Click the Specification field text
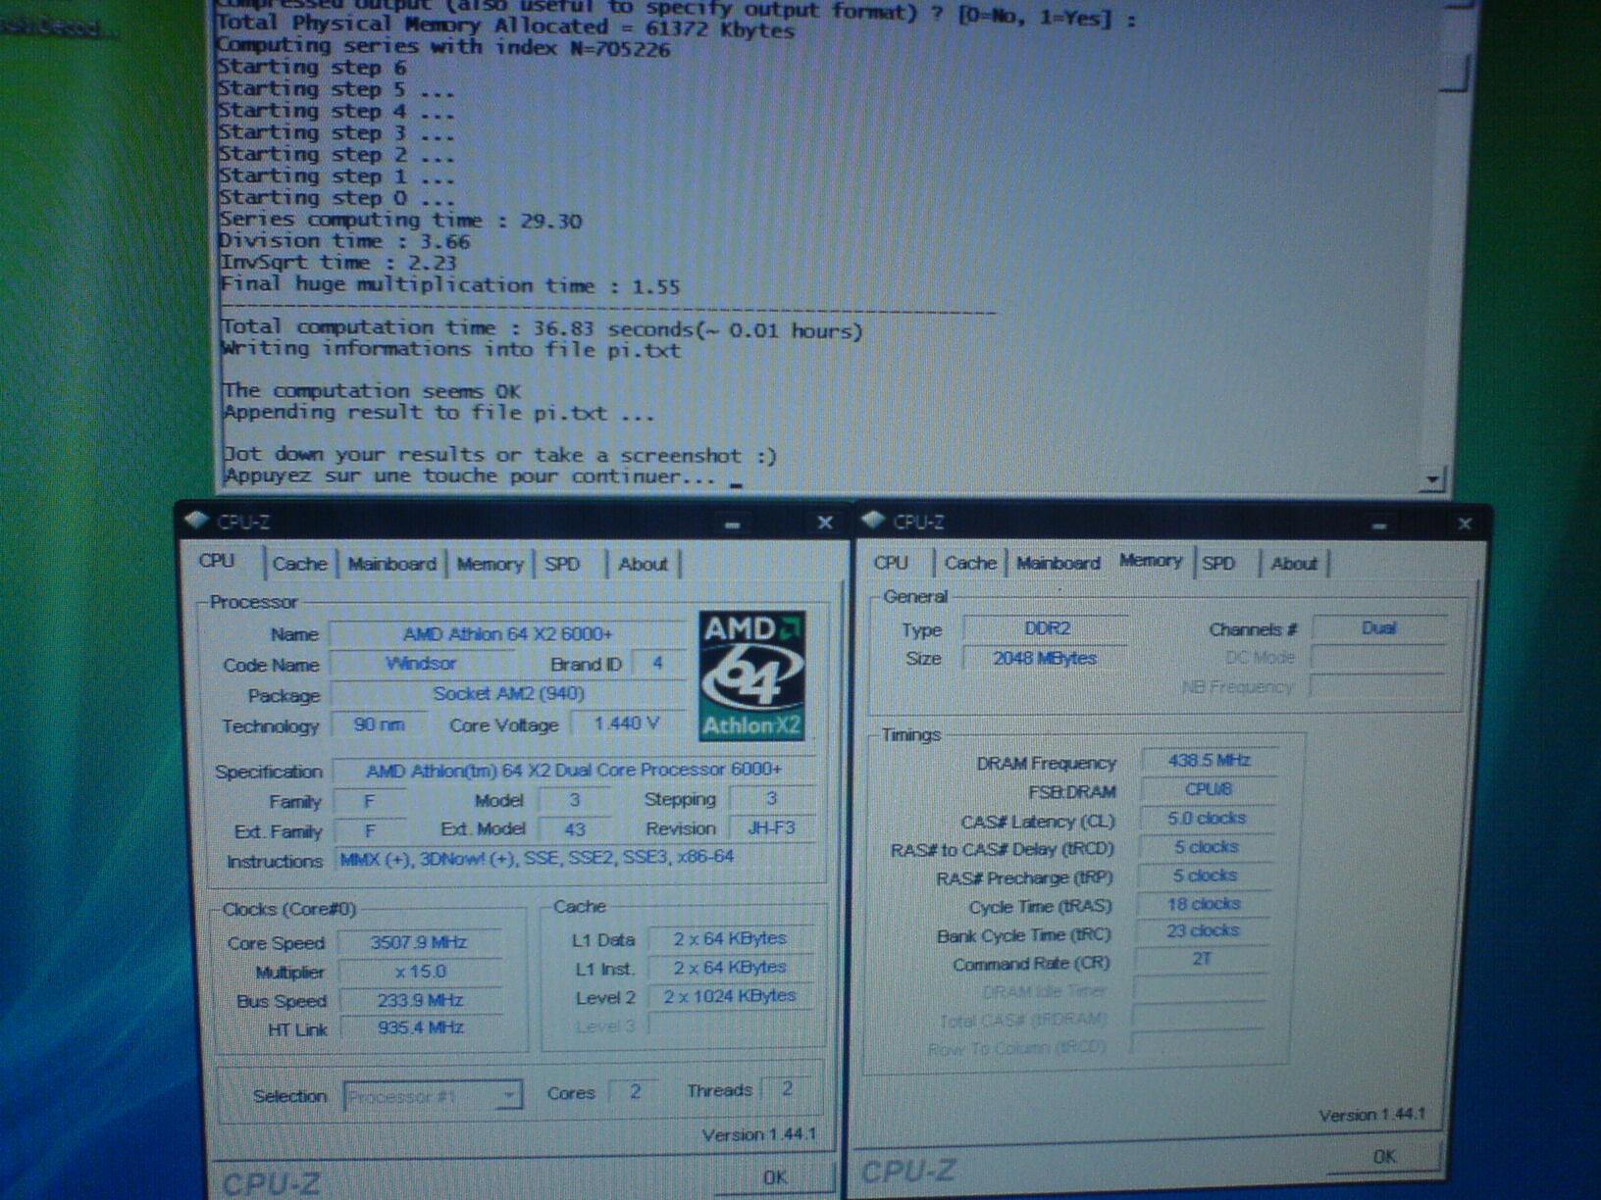Image resolution: width=1601 pixels, height=1200 pixels. pyautogui.click(x=574, y=770)
